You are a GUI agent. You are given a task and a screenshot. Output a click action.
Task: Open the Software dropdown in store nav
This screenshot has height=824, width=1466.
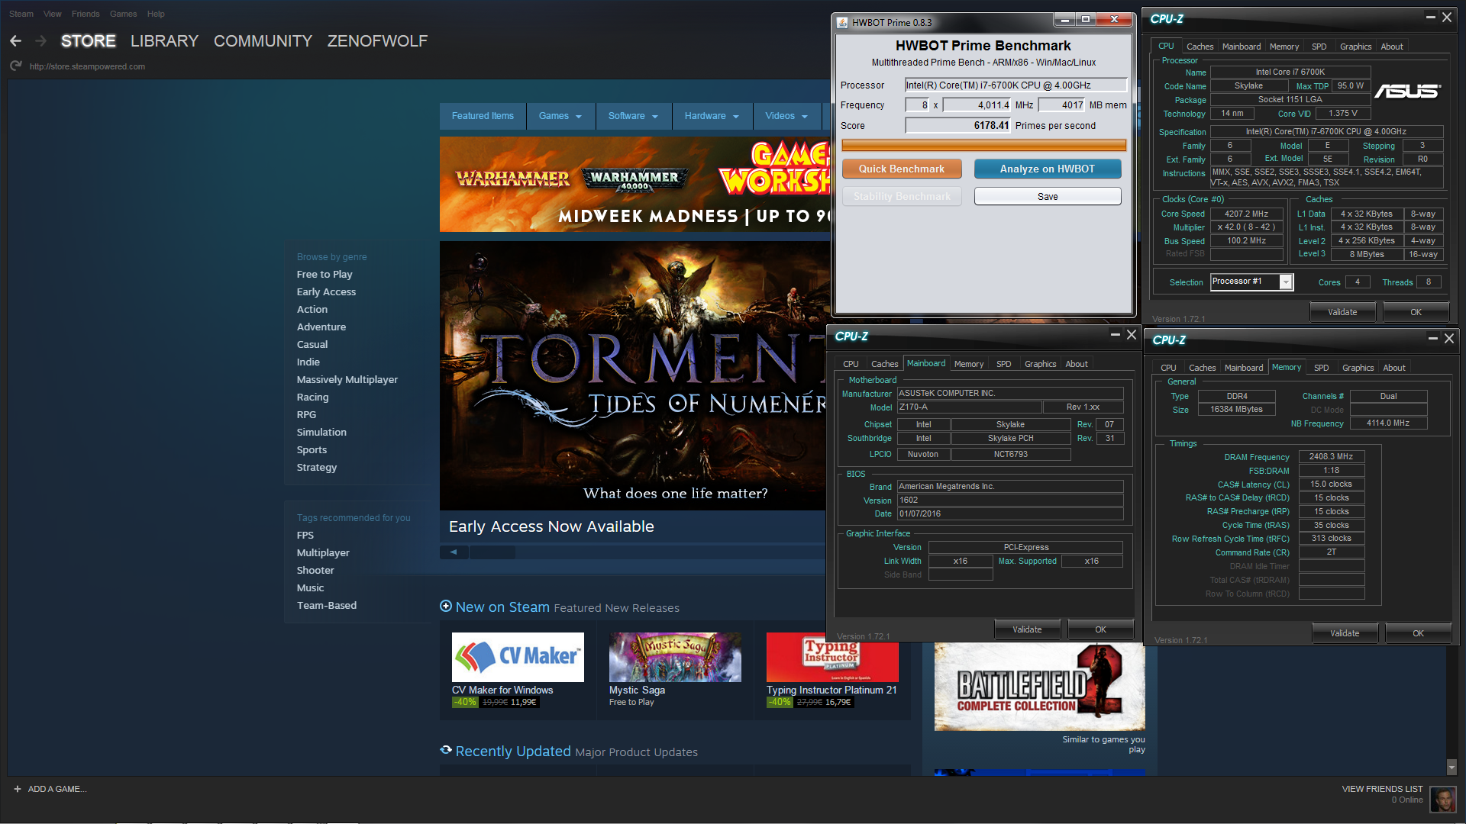pos(633,116)
